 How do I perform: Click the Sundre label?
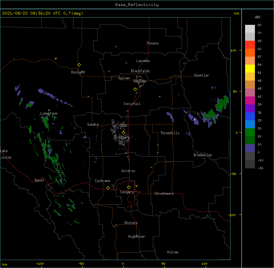click(x=93, y=124)
